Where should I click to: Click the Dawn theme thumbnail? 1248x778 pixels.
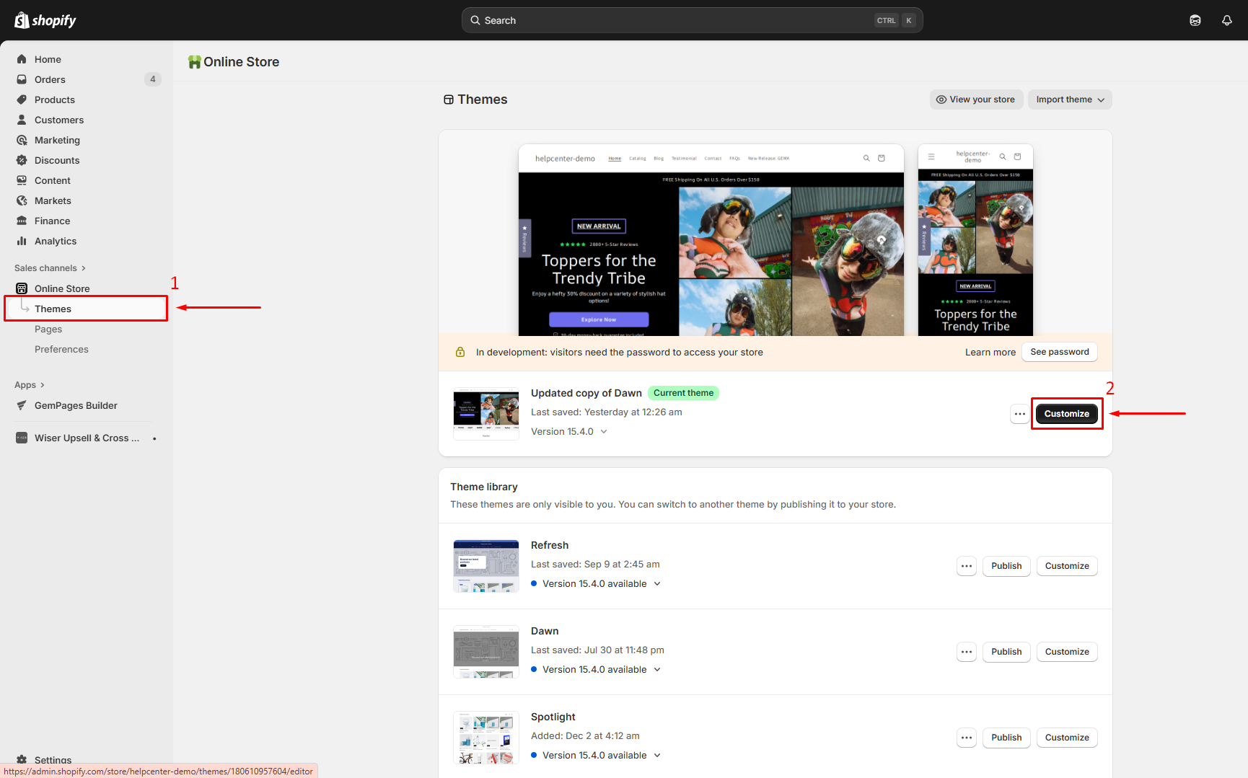click(x=485, y=652)
